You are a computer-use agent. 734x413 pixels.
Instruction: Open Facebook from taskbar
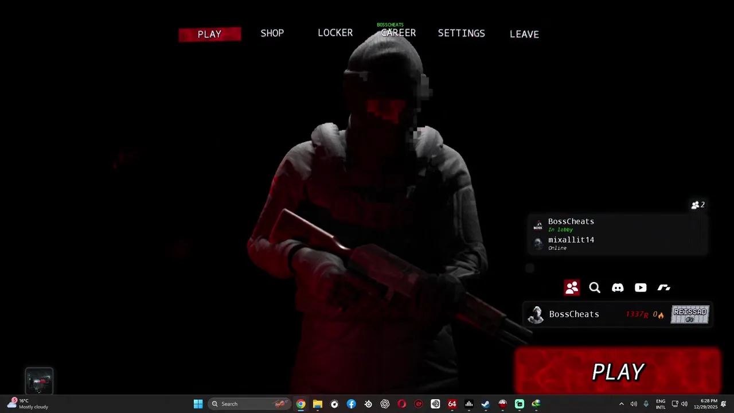352,404
